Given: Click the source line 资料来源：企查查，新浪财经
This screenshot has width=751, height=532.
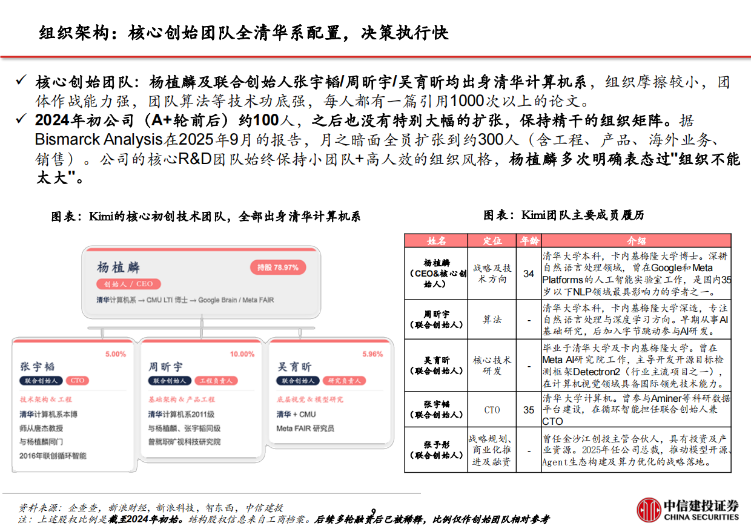Looking at the screenshot, I should 151,508.
